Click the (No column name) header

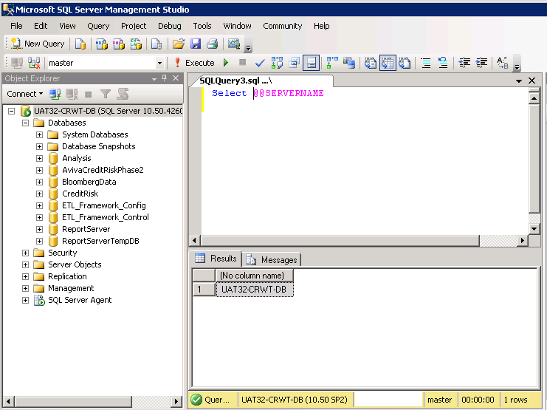(x=255, y=276)
